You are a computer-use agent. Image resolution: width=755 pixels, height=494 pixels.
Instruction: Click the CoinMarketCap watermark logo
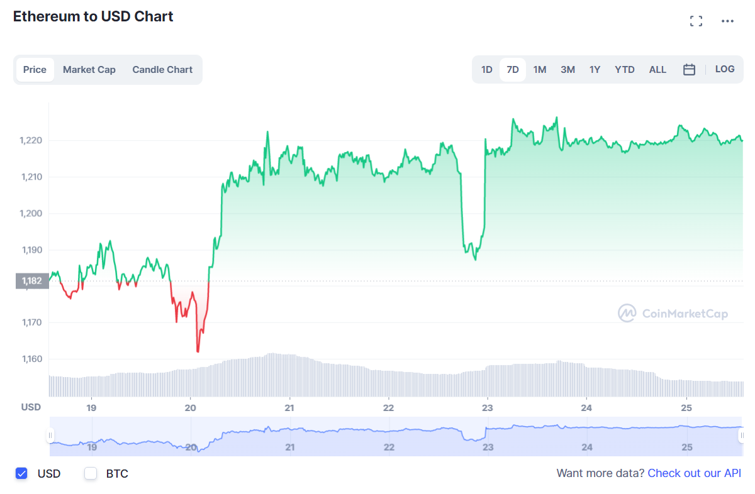pyautogui.click(x=673, y=313)
